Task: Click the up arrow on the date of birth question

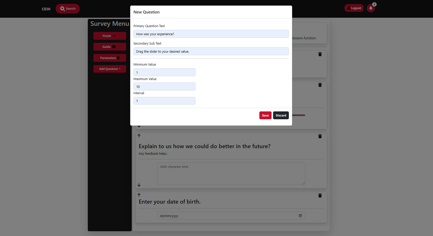Action: click(139, 195)
